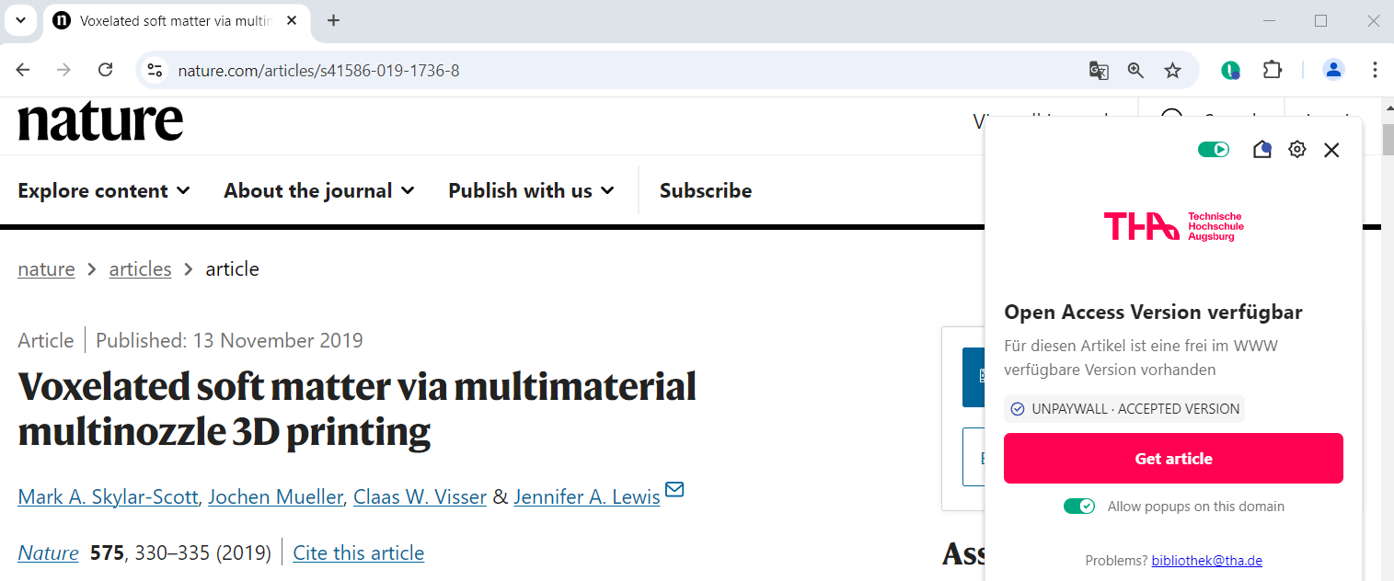Expand the Explore content dropdown
This screenshot has width=1394, height=581.
point(103,190)
